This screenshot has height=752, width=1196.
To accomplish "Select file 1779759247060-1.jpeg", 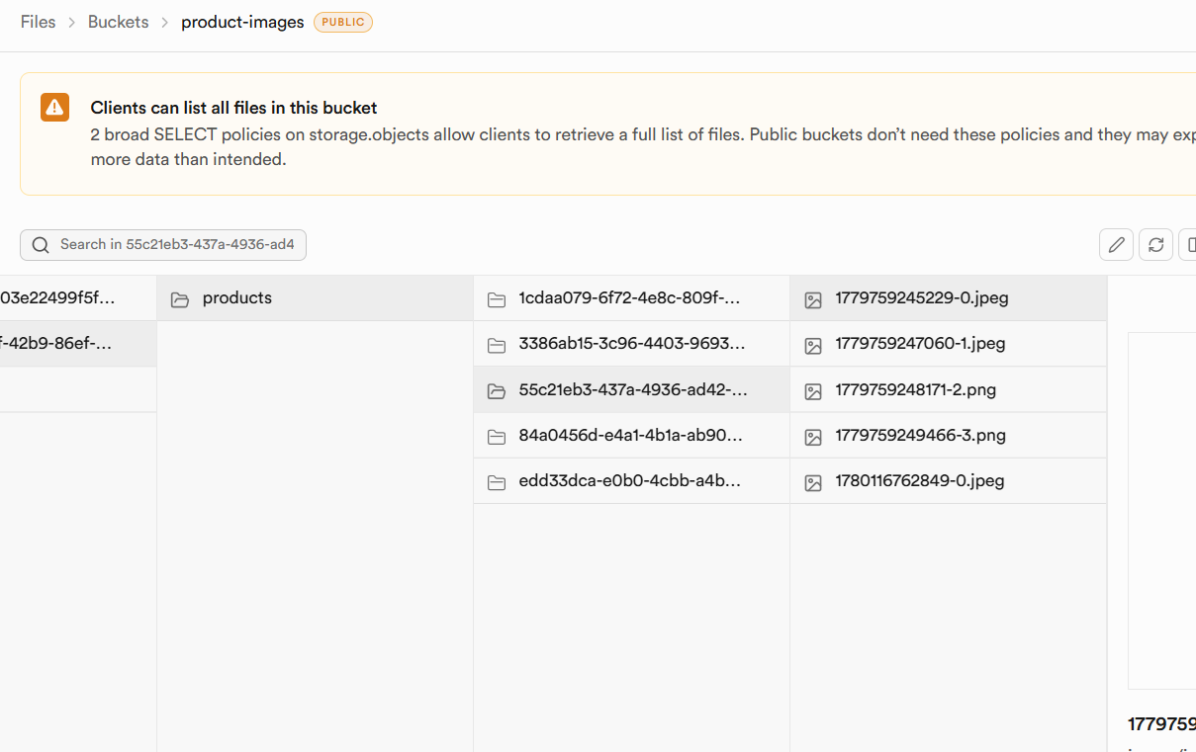I will point(948,344).
